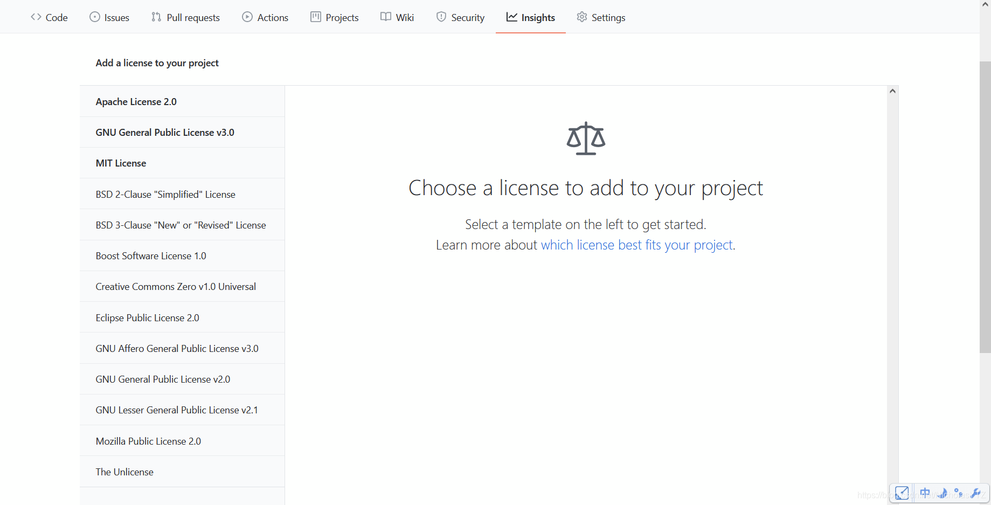Click the Code angle-brackets icon

tap(36, 17)
